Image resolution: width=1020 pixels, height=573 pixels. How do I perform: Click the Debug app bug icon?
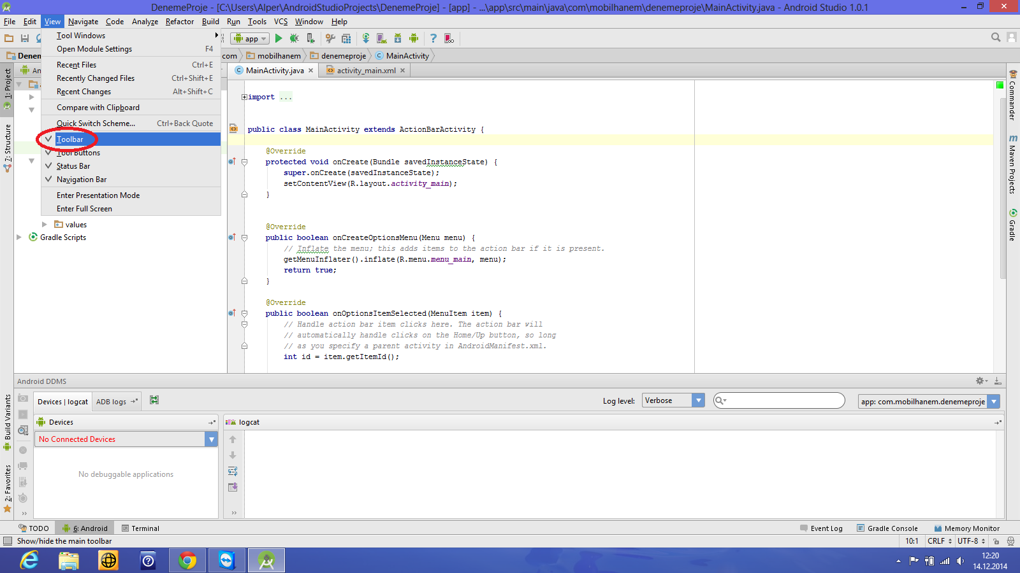(x=294, y=38)
